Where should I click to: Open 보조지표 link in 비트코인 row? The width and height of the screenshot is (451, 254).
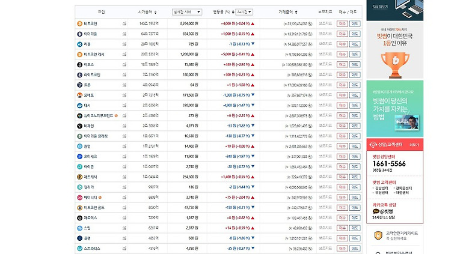325,23
